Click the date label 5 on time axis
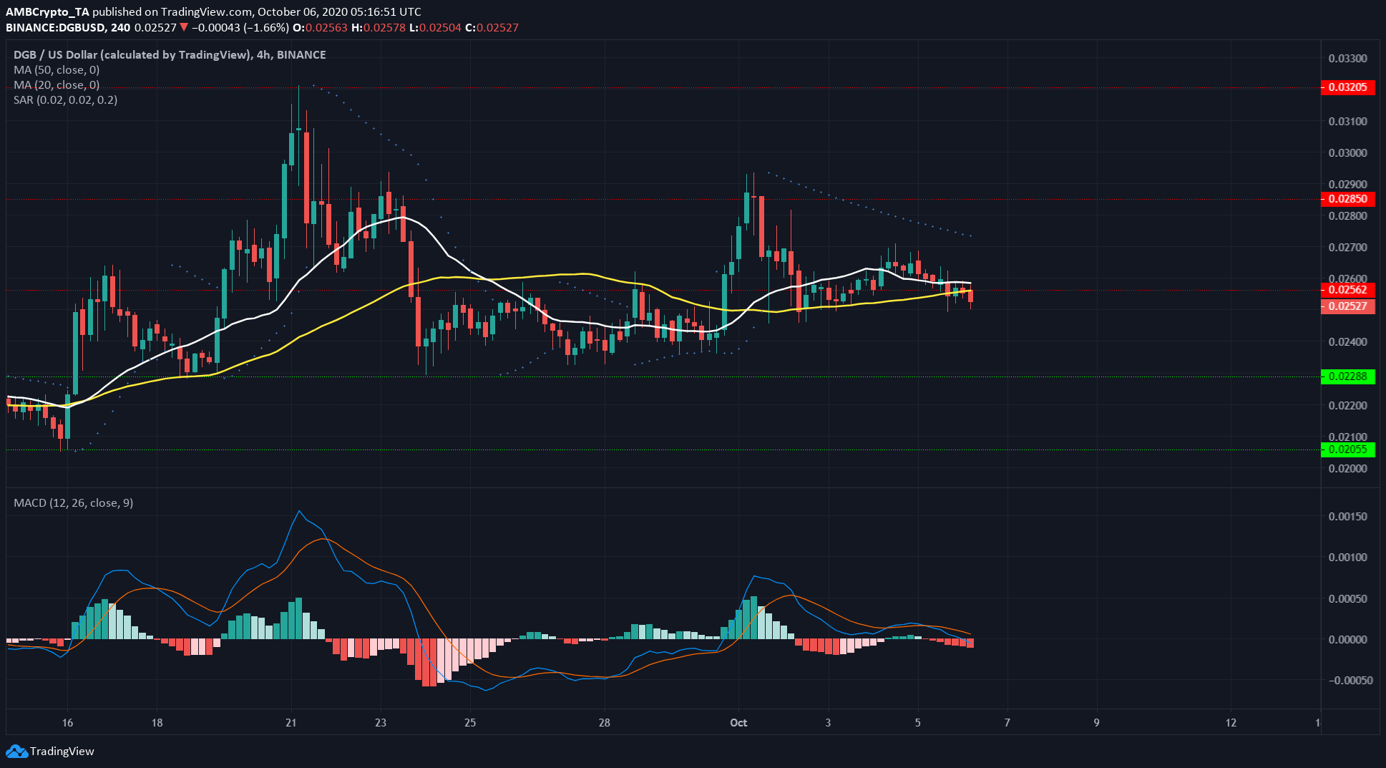 tap(917, 722)
